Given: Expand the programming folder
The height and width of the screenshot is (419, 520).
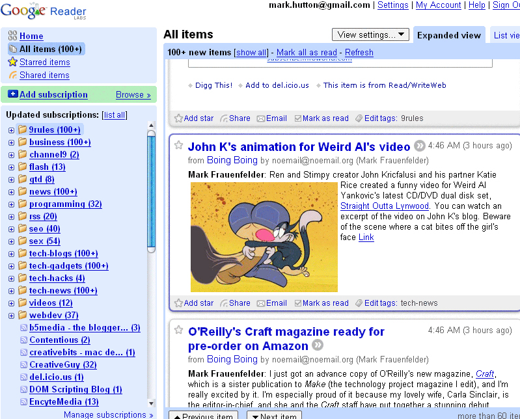Looking at the screenshot, I should pyautogui.click(x=11, y=204).
